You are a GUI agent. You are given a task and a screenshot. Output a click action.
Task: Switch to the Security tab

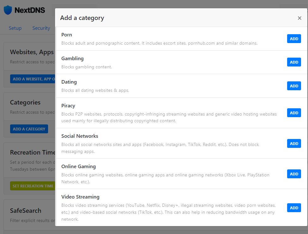[x=41, y=28]
